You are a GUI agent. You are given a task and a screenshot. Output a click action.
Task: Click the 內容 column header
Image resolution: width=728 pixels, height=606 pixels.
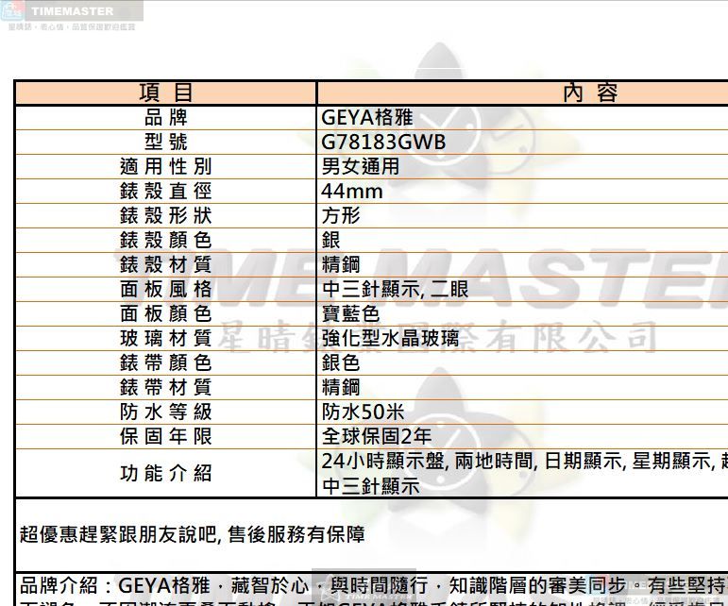click(590, 93)
